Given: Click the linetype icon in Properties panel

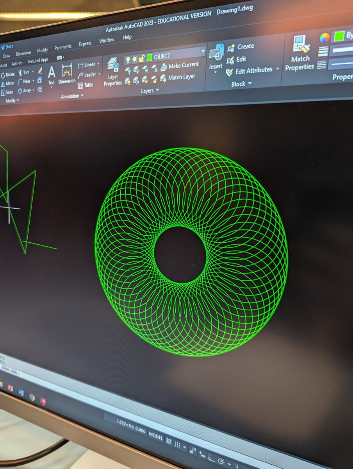Looking at the screenshot, I should 322,64.
